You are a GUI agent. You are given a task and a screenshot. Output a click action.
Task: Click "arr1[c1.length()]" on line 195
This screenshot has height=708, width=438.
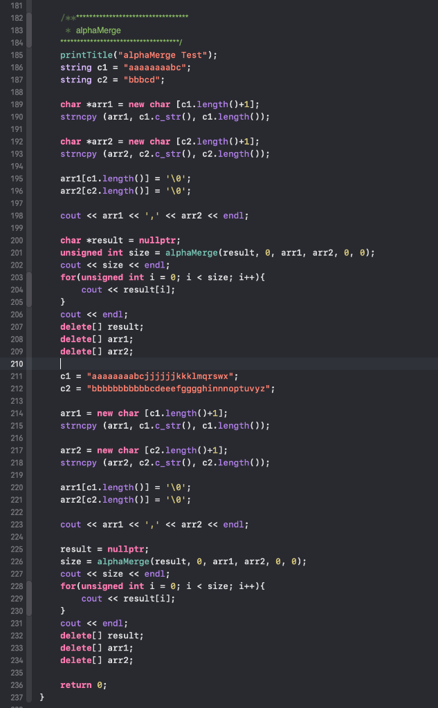[x=104, y=179]
